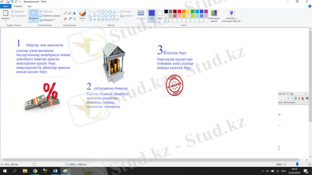Open File Explorer from the taskbar

(x=25, y=171)
